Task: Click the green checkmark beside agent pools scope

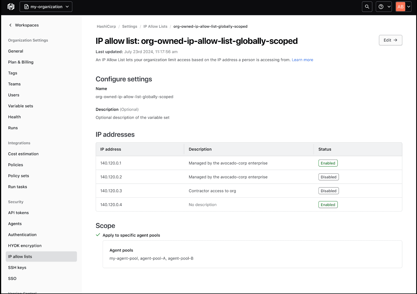Action: coord(98,235)
